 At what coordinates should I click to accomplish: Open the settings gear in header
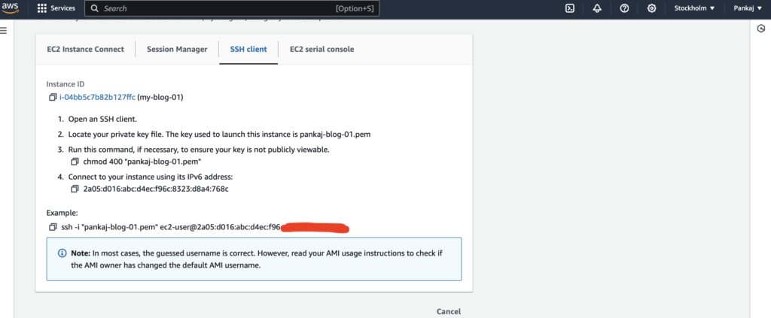pyautogui.click(x=651, y=8)
